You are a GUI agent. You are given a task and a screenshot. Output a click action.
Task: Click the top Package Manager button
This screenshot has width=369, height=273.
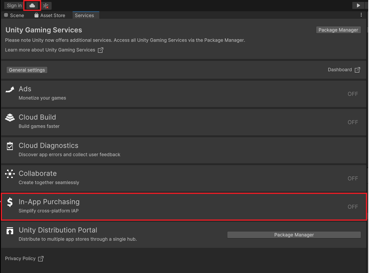click(338, 30)
